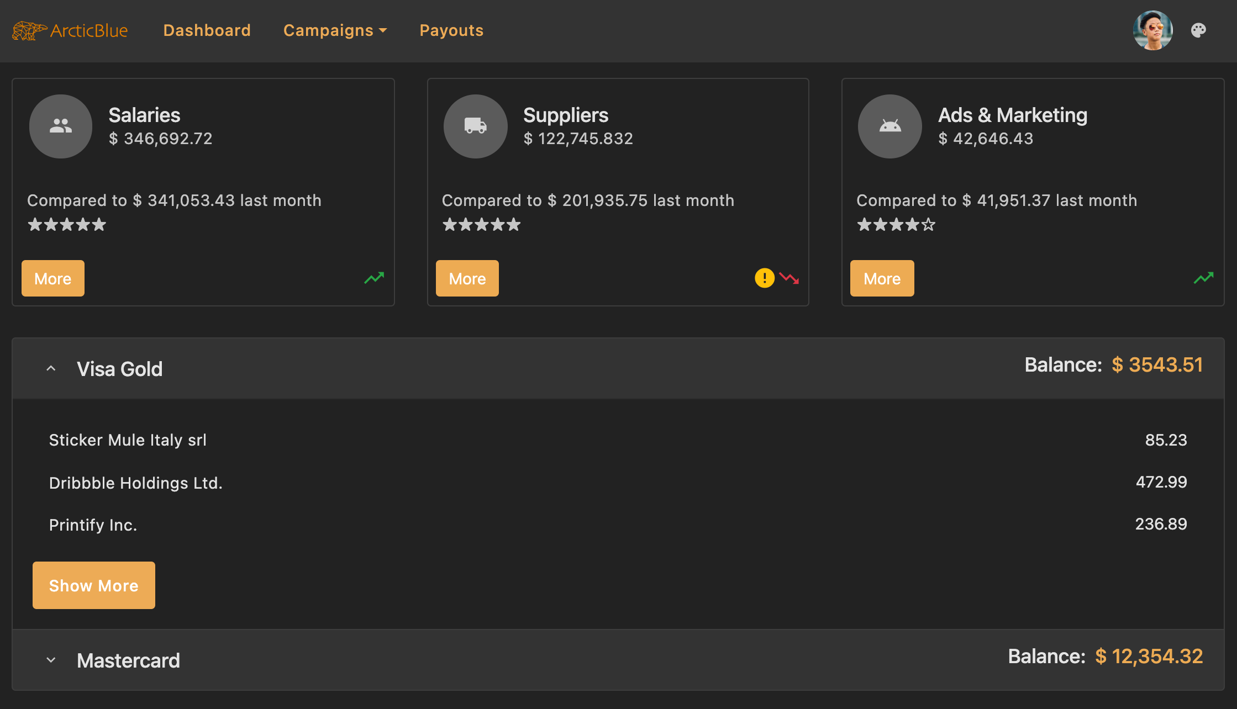Image resolution: width=1237 pixels, height=709 pixels.
Task: Open the Campaigns dropdown menu
Action: (335, 30)
